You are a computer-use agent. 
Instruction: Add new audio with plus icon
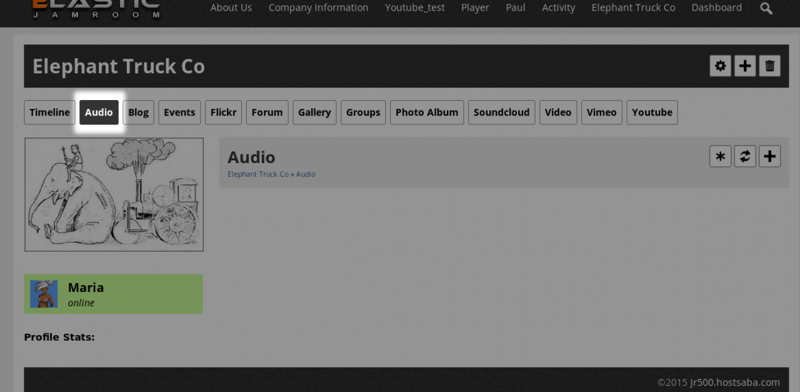(x=769, y=156)
